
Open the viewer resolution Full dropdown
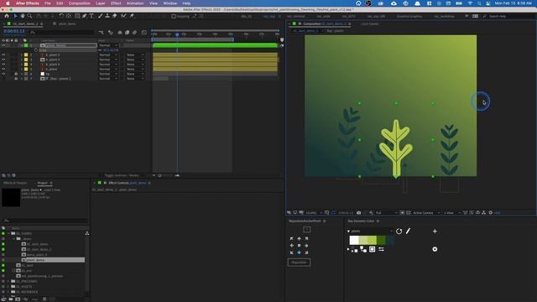(386, 212)
